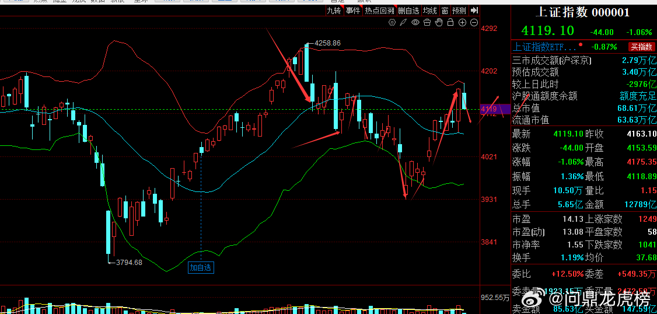Click 昨收 value 4163.10
657x314 pixels.
(641, 134)
